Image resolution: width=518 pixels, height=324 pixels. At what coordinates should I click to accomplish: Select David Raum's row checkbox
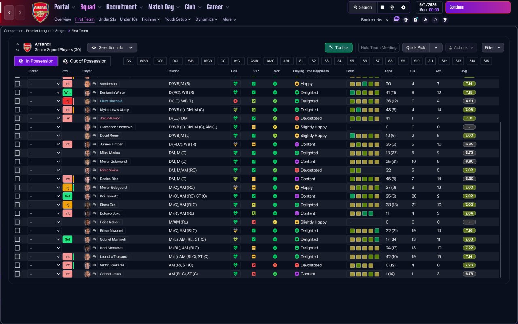(17, 136)
